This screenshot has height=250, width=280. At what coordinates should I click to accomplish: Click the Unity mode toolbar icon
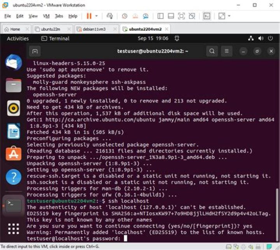tap(192, 16)
